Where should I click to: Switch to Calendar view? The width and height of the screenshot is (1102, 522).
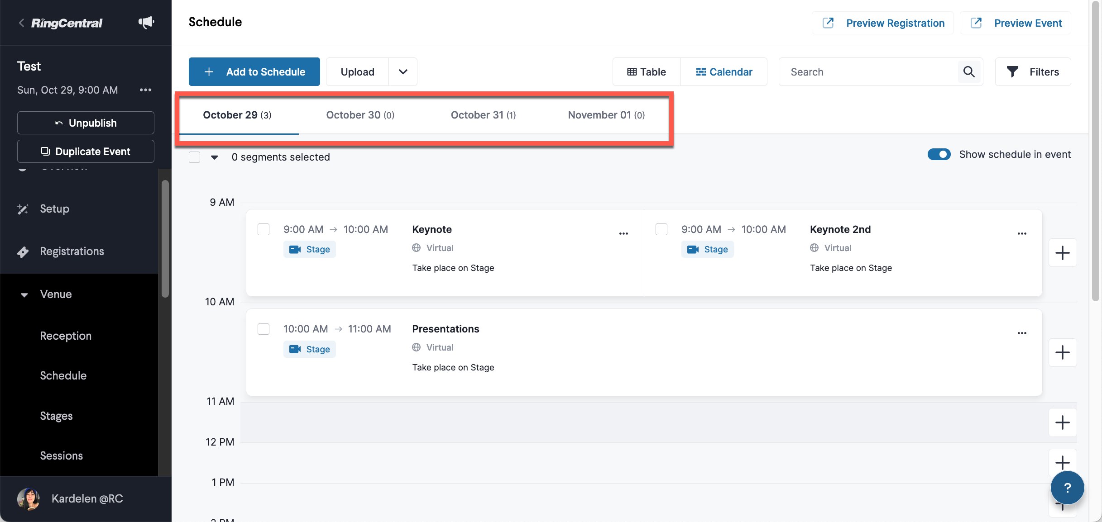(724, 71)
